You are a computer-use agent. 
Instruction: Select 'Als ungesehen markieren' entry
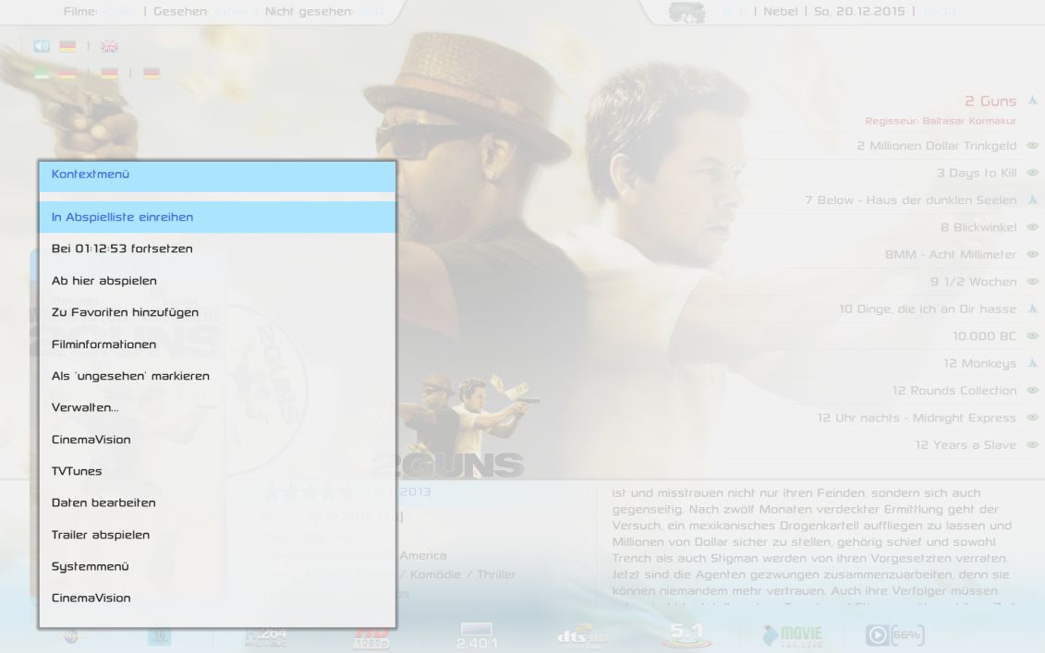pos(217,376)
